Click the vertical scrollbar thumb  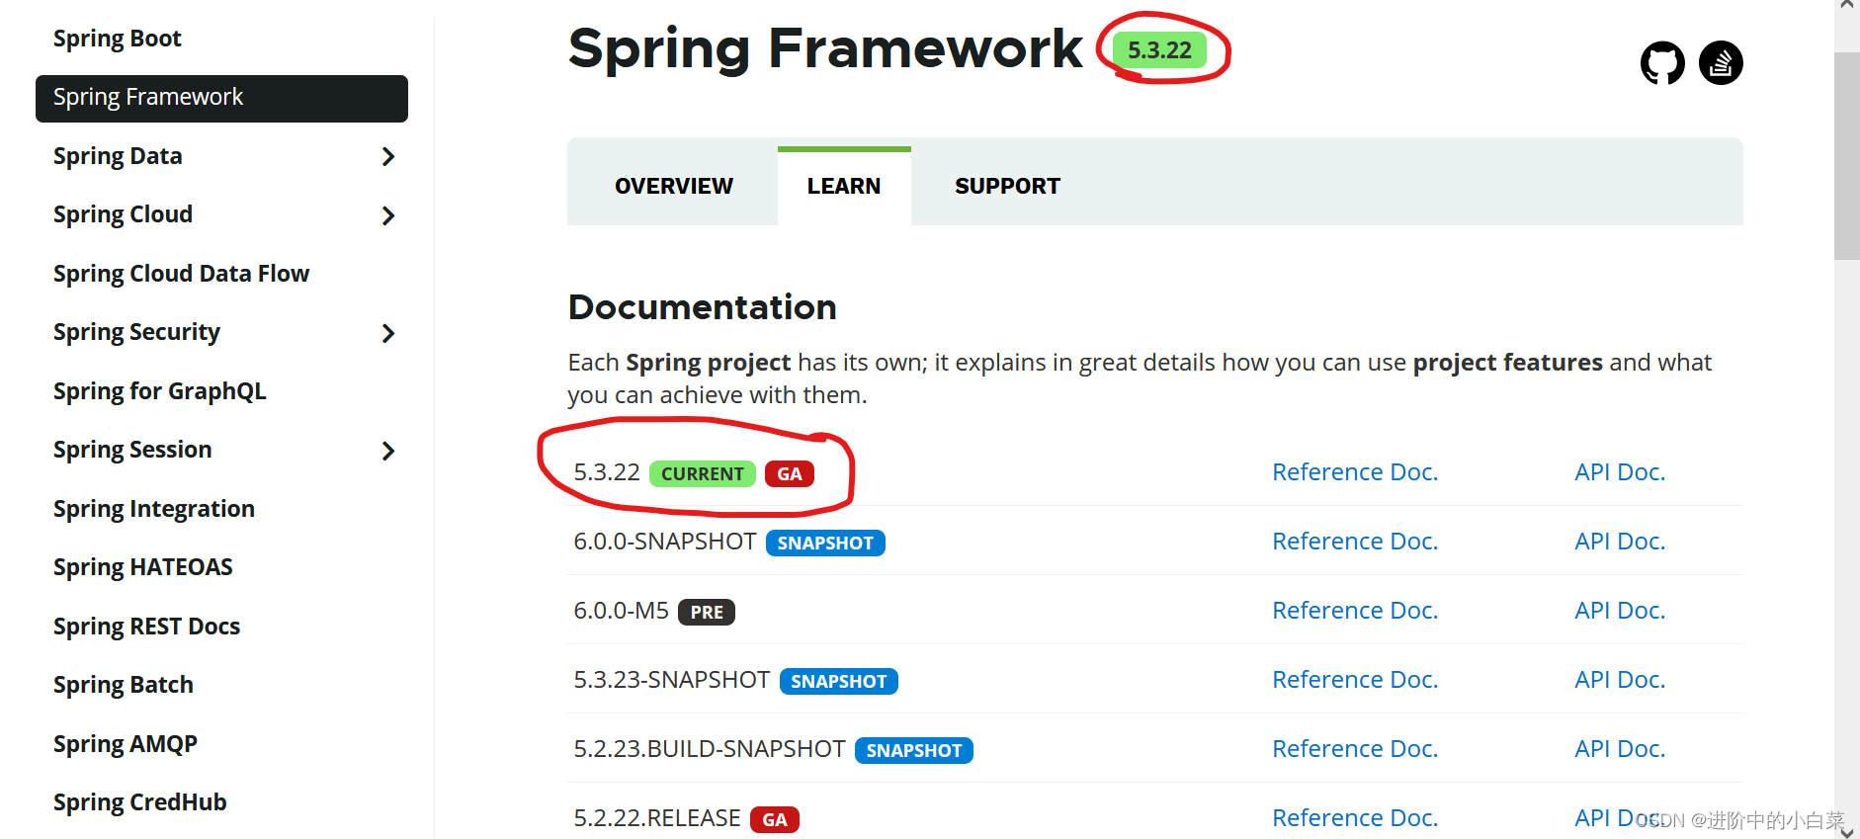(x=1846, y=156)
